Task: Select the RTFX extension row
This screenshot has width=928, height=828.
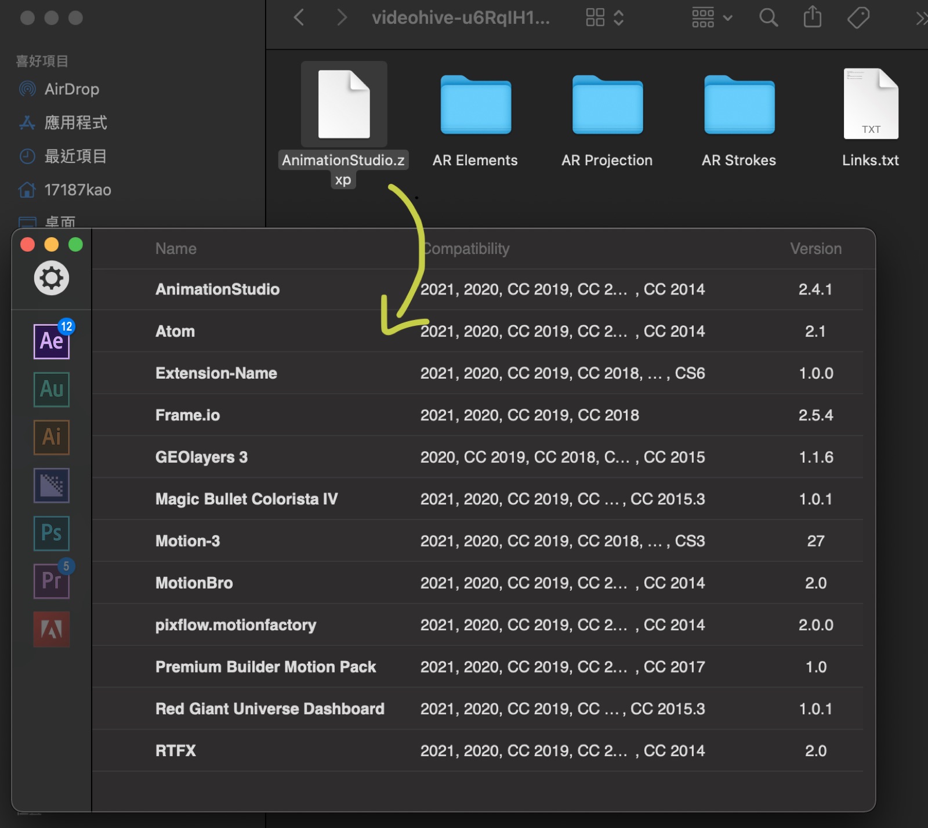Action: point(477,750)
